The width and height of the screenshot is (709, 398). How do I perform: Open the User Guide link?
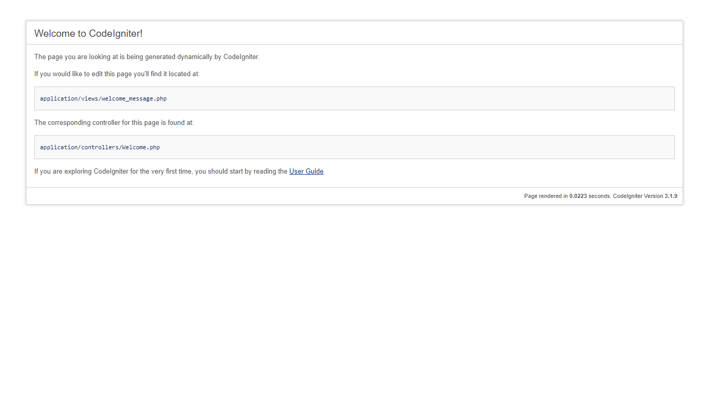coord(306,172)
